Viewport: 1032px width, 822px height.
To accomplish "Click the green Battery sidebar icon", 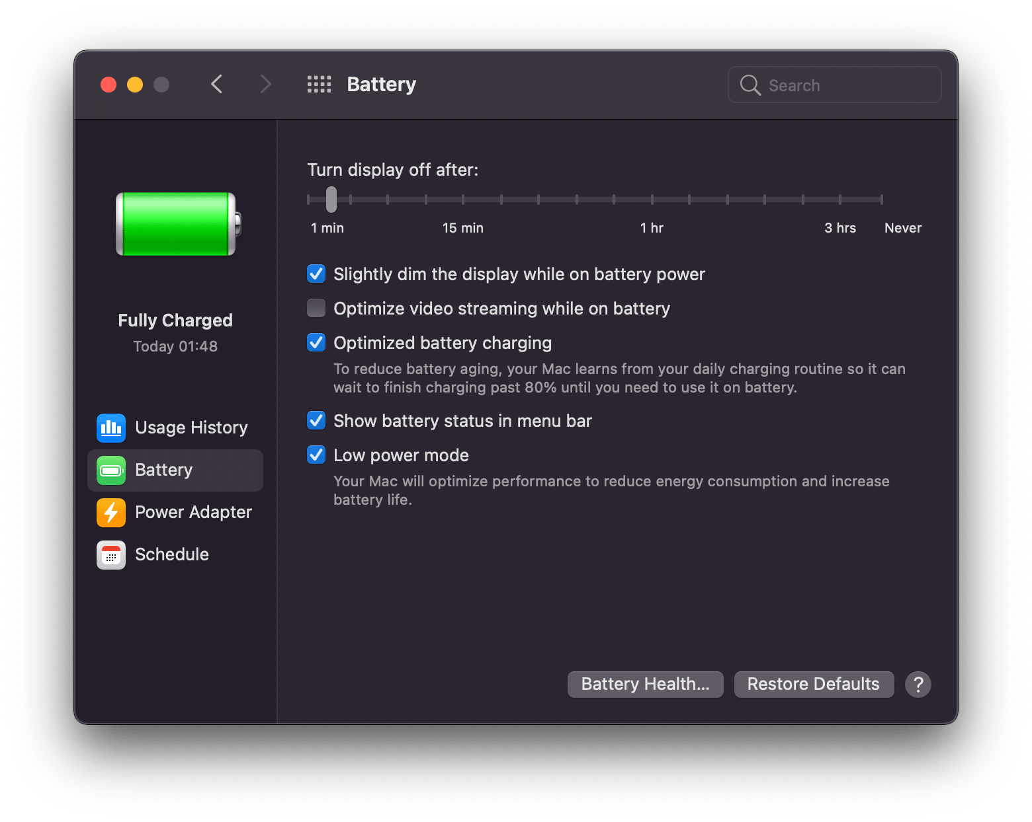I will click(x=110, y=470).
